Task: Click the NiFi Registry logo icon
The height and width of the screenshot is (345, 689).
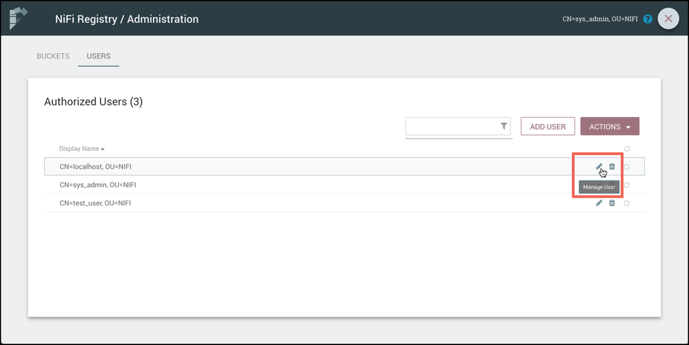Action: pyautogui.click(x=18, y=19)
